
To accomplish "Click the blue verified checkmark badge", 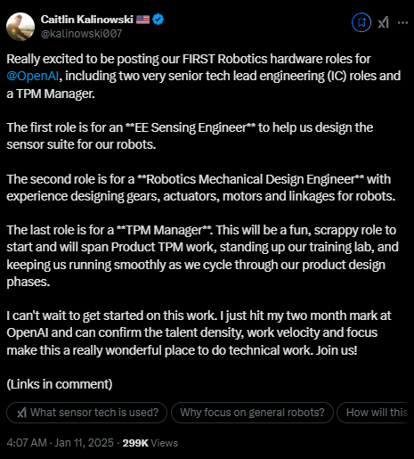I will [x=158, y=20].
